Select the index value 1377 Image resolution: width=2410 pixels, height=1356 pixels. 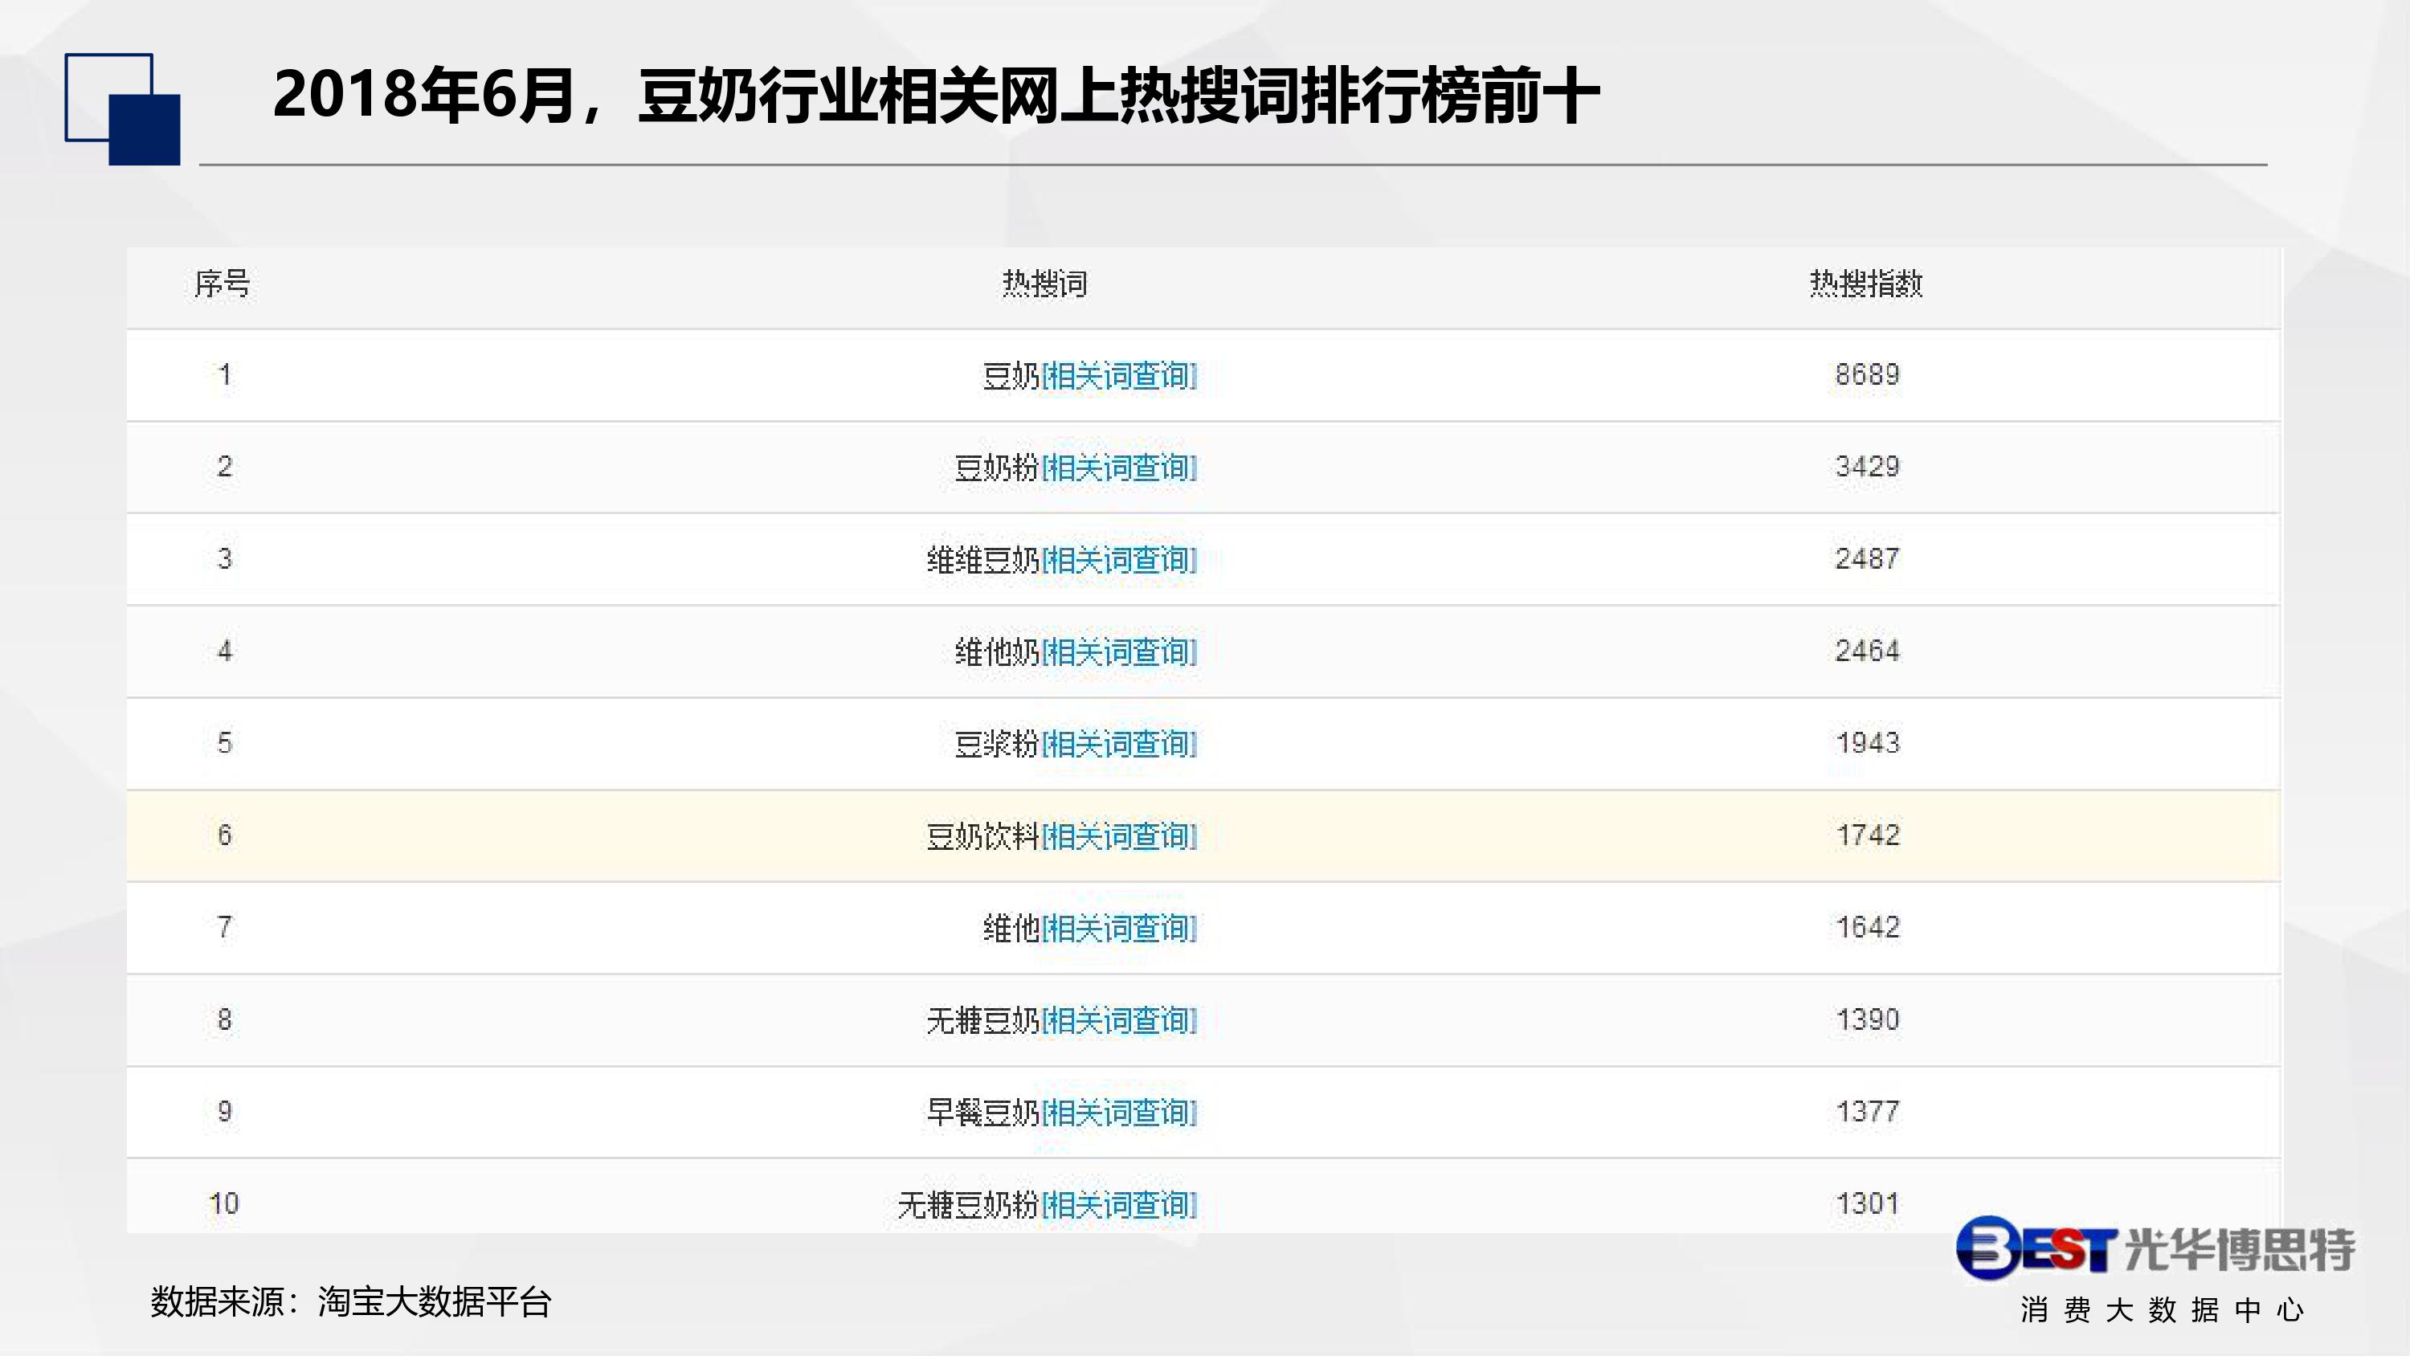tap(1868, 1112)
